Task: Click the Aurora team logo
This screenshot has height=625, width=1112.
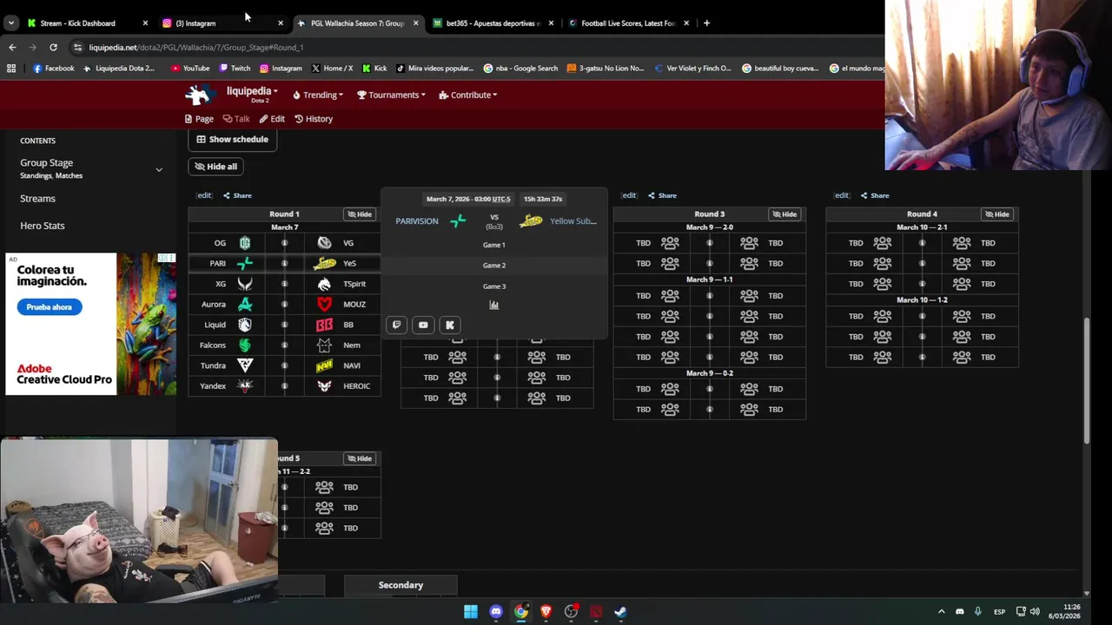Action: tap(245, 304)
